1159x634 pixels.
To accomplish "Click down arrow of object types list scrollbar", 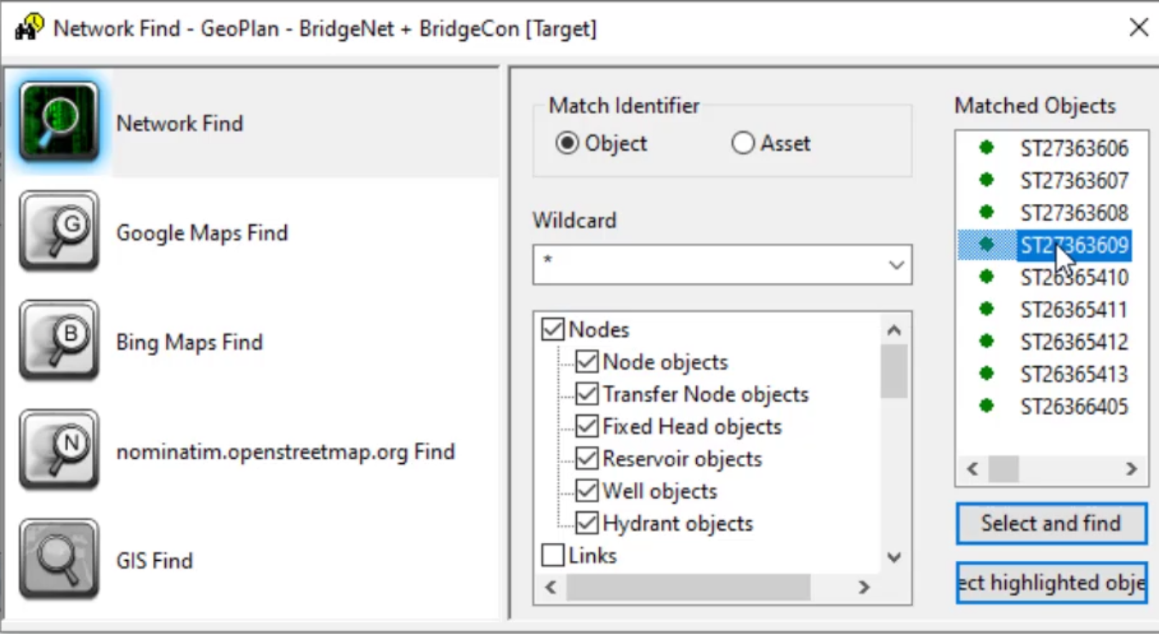I will 894,558.
